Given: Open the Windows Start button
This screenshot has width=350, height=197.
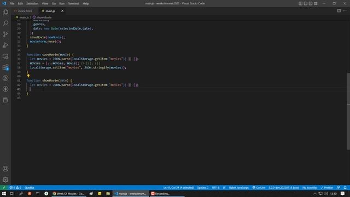Looking at the screenshot, I should click(x=4, y=194).
